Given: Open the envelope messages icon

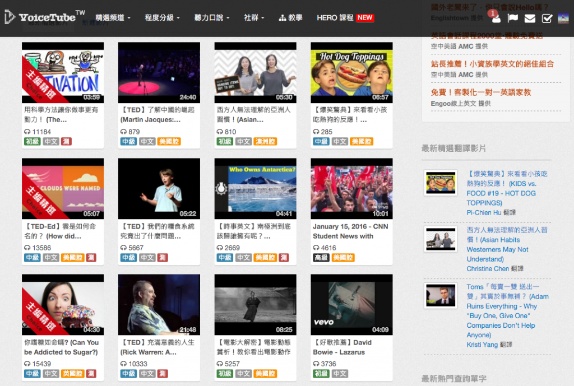Looking at the screenshot, I should click(530, 18).
